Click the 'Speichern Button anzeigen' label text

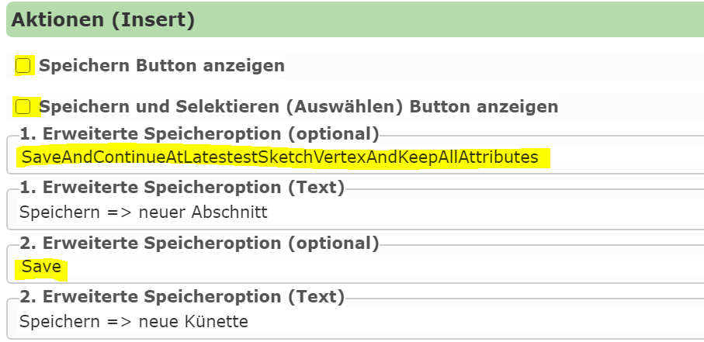point(161,65)
